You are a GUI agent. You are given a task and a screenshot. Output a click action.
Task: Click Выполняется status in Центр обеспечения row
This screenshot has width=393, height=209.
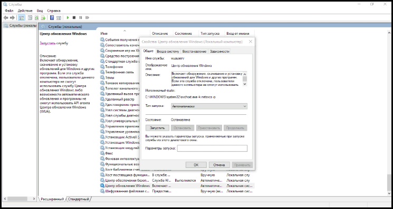point(185,180)
